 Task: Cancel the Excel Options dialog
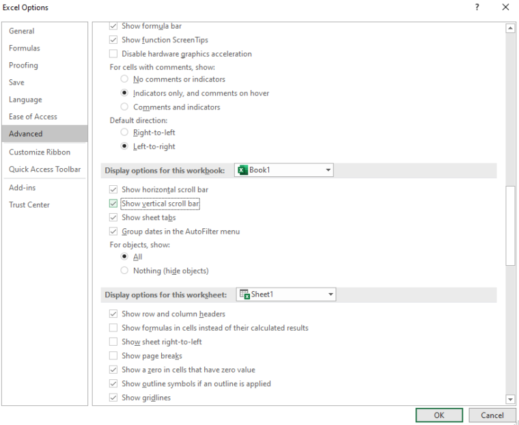click(x=492, y=415)
